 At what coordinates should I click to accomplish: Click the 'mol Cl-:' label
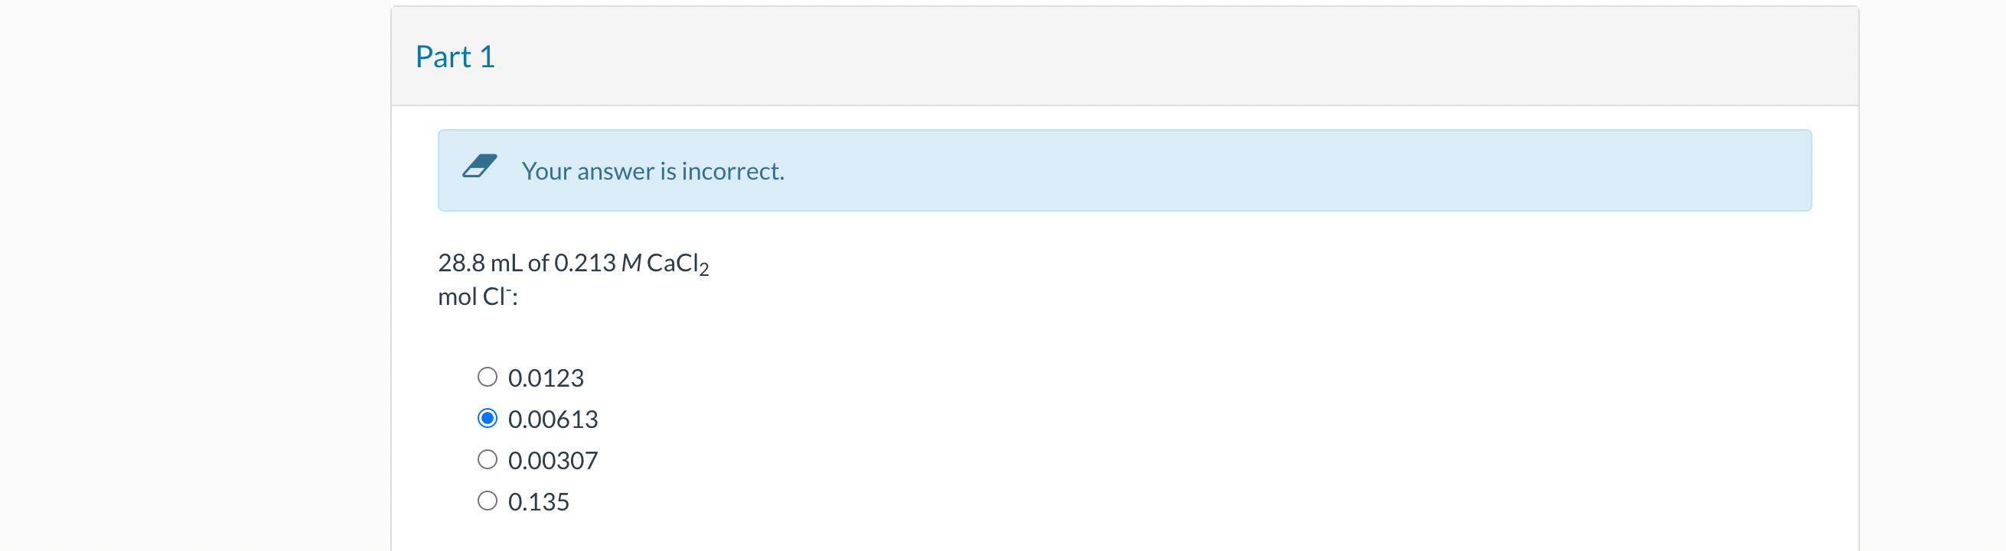479,296
